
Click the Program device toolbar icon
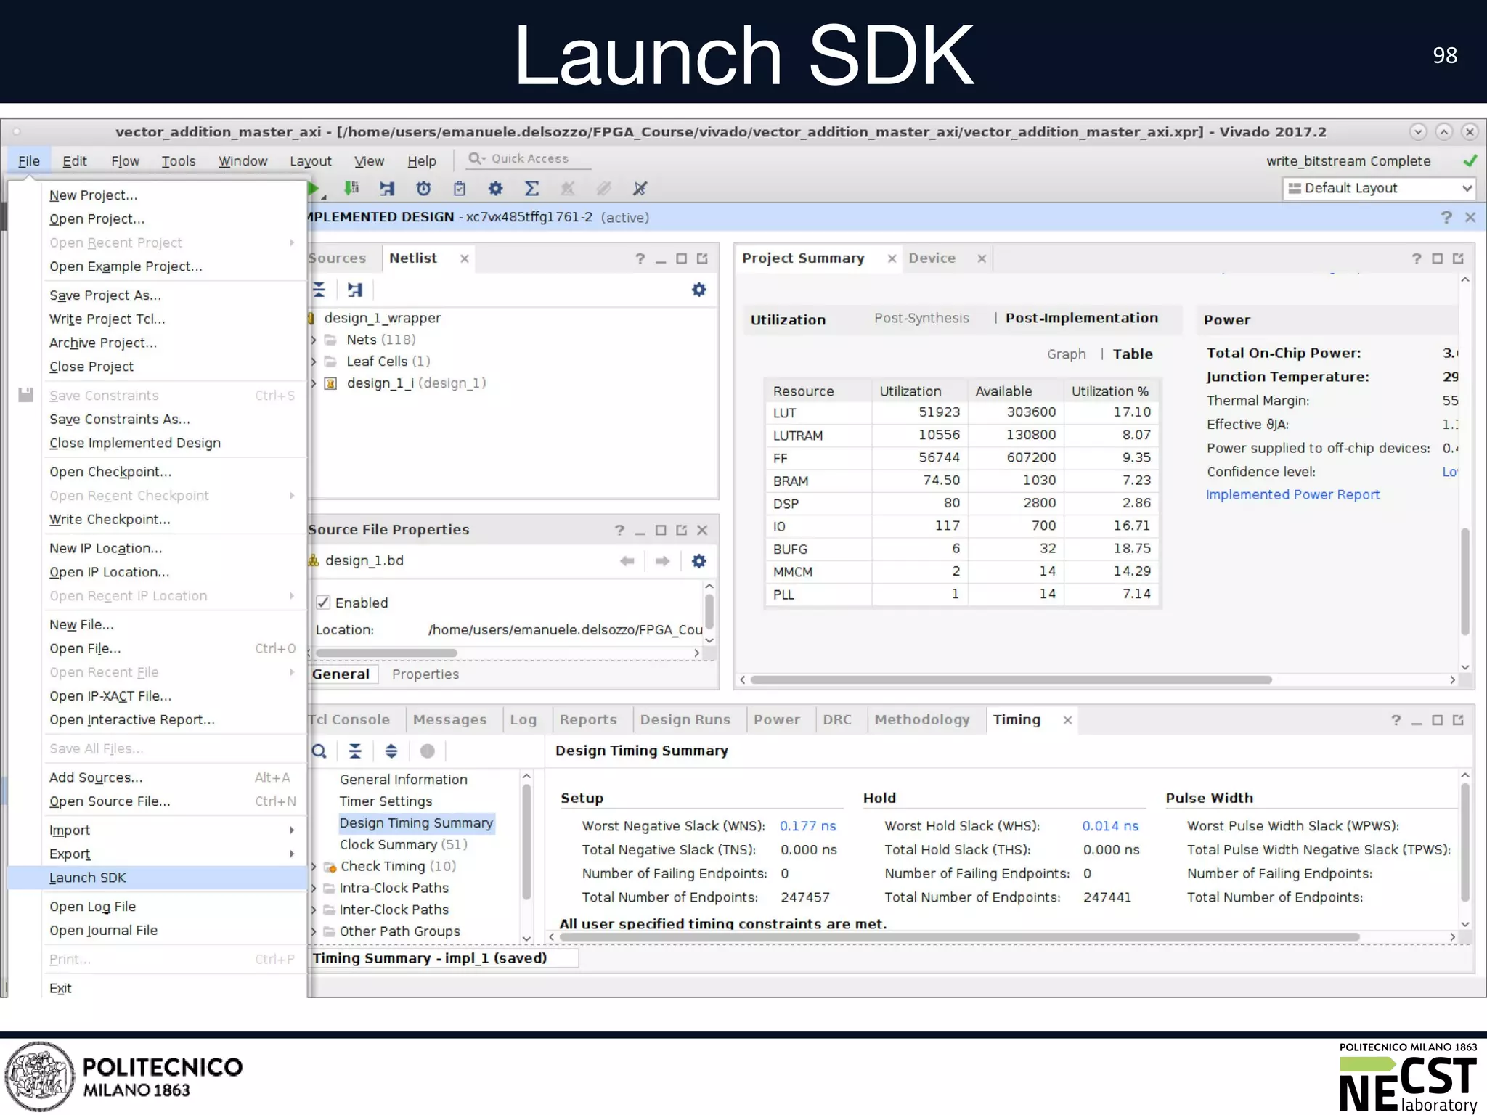click(x=351, y=189)
